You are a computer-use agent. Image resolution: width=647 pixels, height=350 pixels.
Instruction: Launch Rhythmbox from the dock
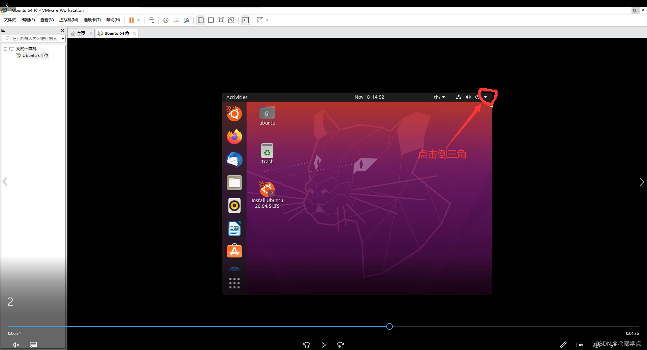234,206
